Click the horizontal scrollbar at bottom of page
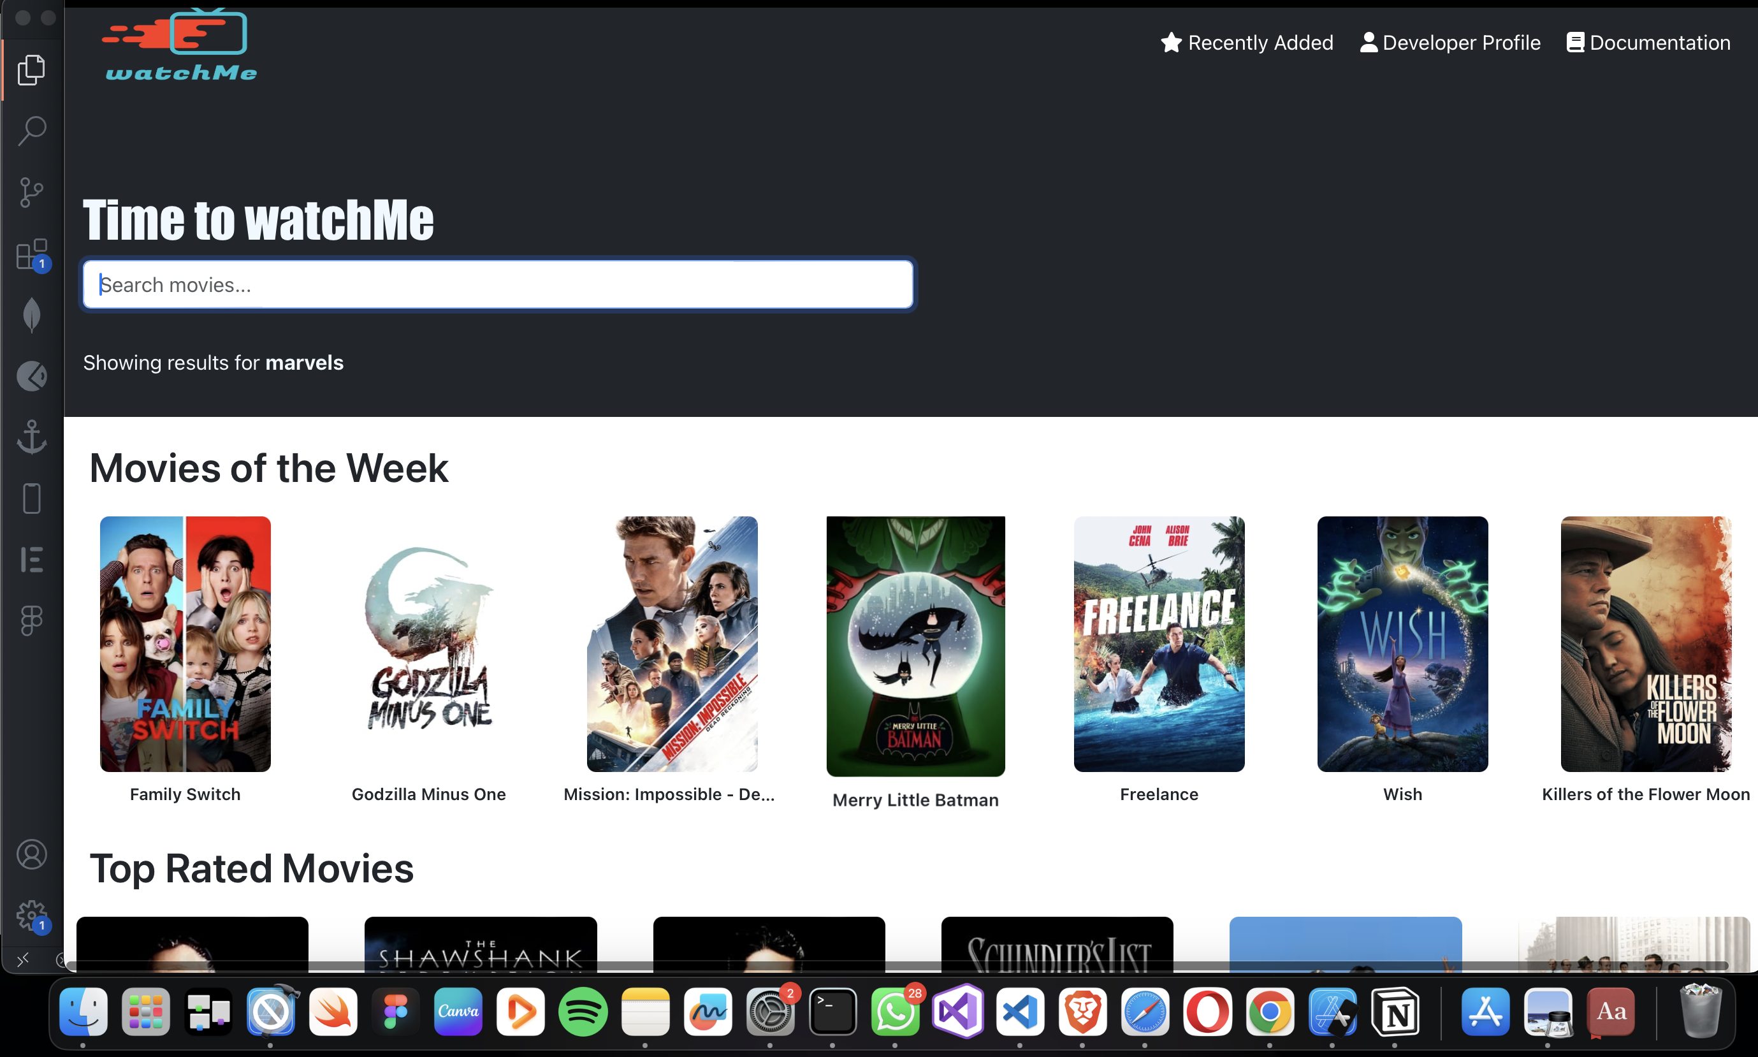The image size is (1758, 1057). pos(897,965)
